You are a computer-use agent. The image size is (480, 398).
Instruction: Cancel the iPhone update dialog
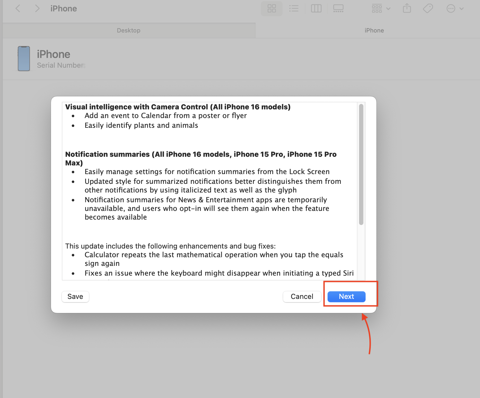(x=302, y=296)
